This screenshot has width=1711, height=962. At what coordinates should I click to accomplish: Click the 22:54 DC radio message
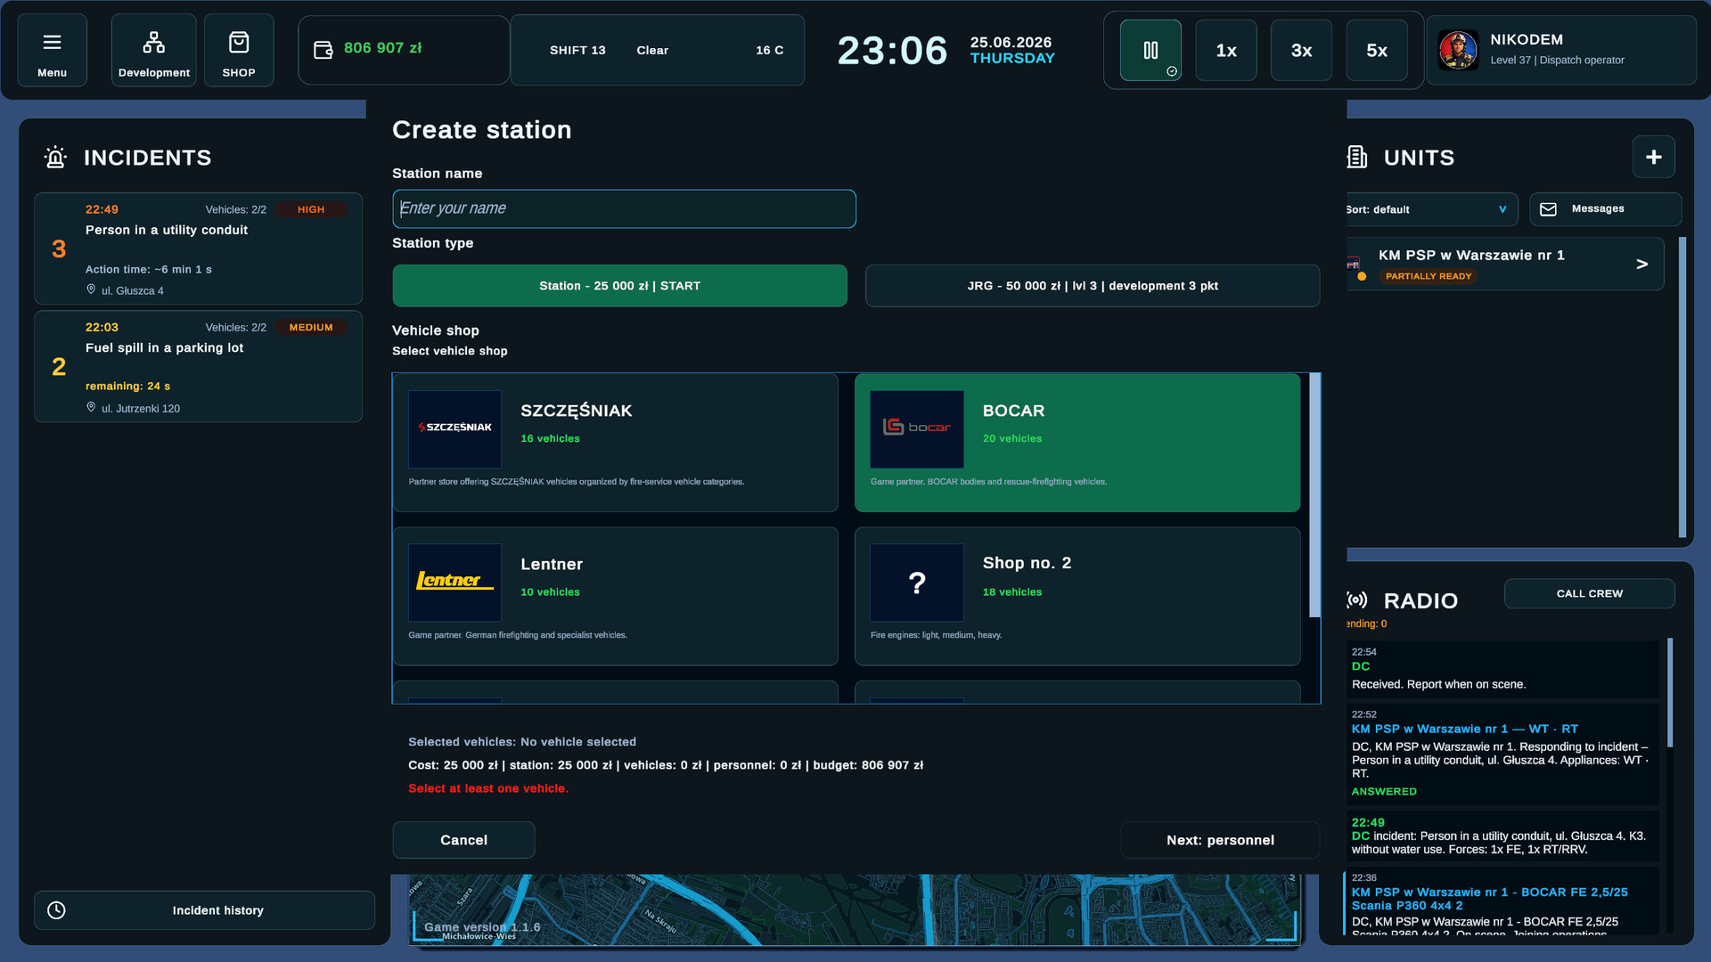(1502, 669)
